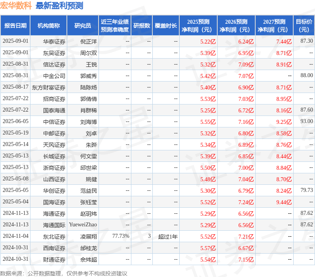Select the 超过1年 coverage duration cell
Screen dimensions: 315x277
point(168,237)
